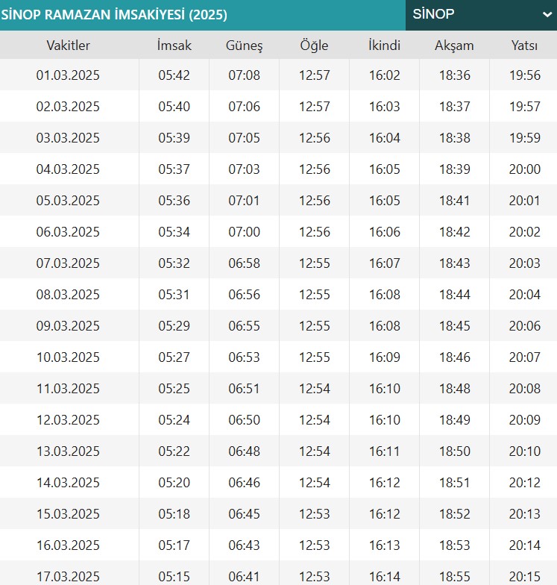Click the İkindi column header
The width and height of the screenshot is (557, 585).
click(385, 46)
